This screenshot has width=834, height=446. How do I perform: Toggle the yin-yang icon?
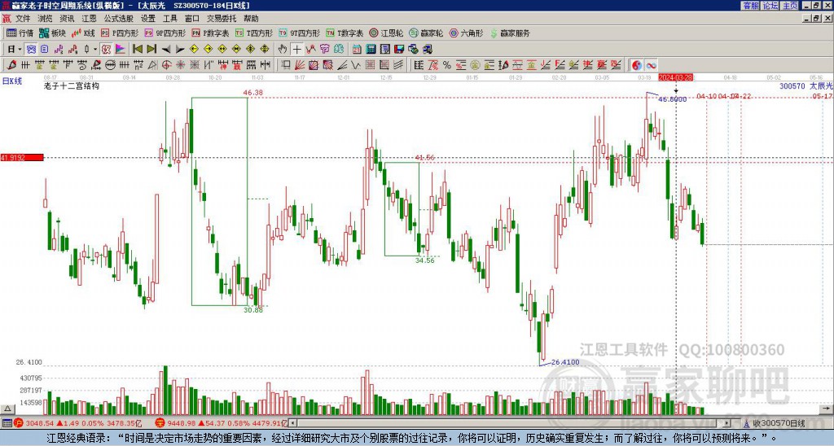point(637,65)
